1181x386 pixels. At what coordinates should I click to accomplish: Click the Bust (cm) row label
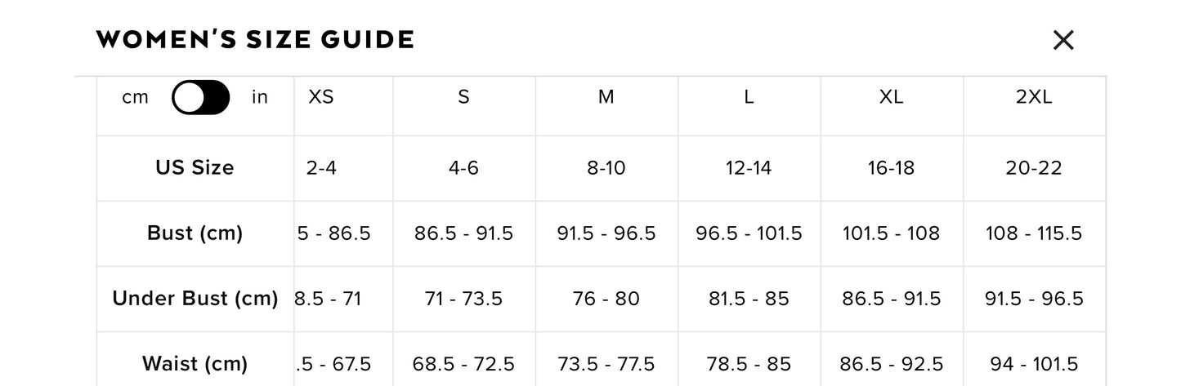coord(195,233)
